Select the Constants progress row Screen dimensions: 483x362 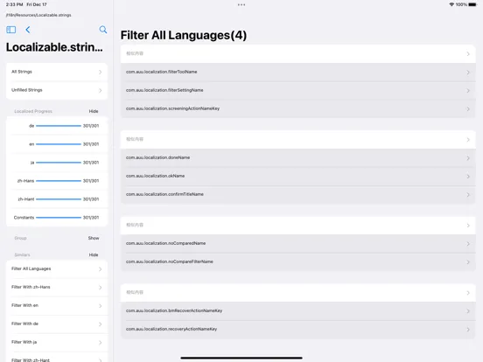(57, 218)
